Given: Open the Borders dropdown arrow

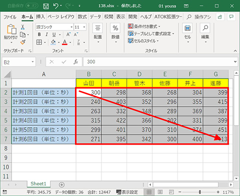Looking at the screenshot, I should point(45,42).
